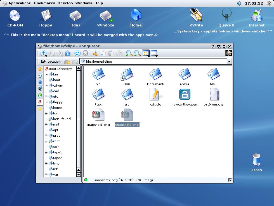Select the Mail folder
The image size is (274, 206).
213,77
